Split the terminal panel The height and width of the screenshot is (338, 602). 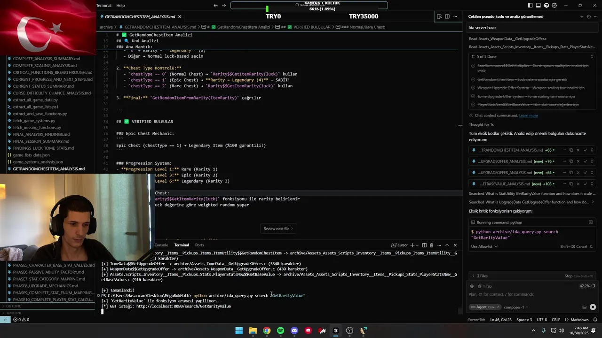pos(424,245)
